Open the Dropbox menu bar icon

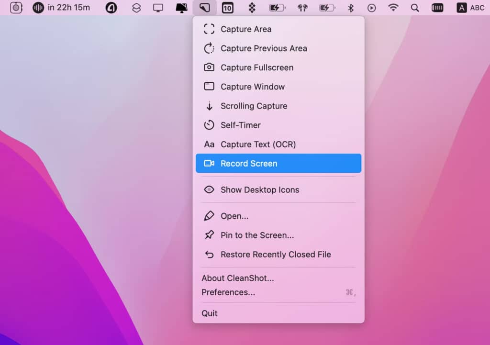click(252, 8)
